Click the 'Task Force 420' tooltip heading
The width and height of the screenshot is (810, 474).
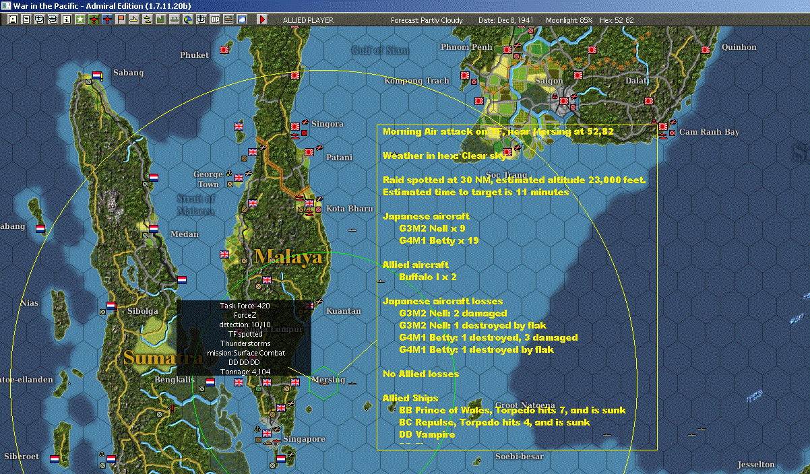coord(245,306)
